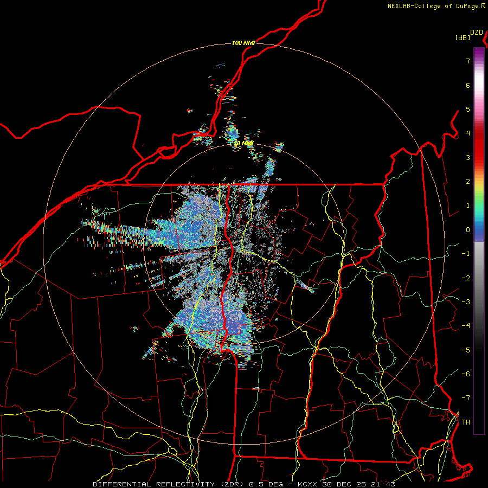This screenshot has width=488, height=488.
Task: Click the -4 value on scale
Action: click(x=466, y=326)
